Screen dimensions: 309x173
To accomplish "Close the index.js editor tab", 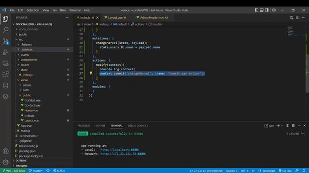I will pyautogui.click(x=98, y=17).
